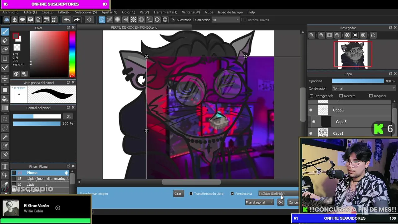Flip canvas view in Navigator
Viewport: 398px width, 224px height.
click(x=373, y=35)
